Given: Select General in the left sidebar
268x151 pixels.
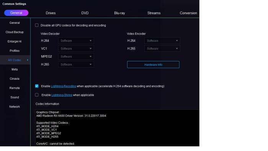Looking at the screenshot, I should coord(15,23).
